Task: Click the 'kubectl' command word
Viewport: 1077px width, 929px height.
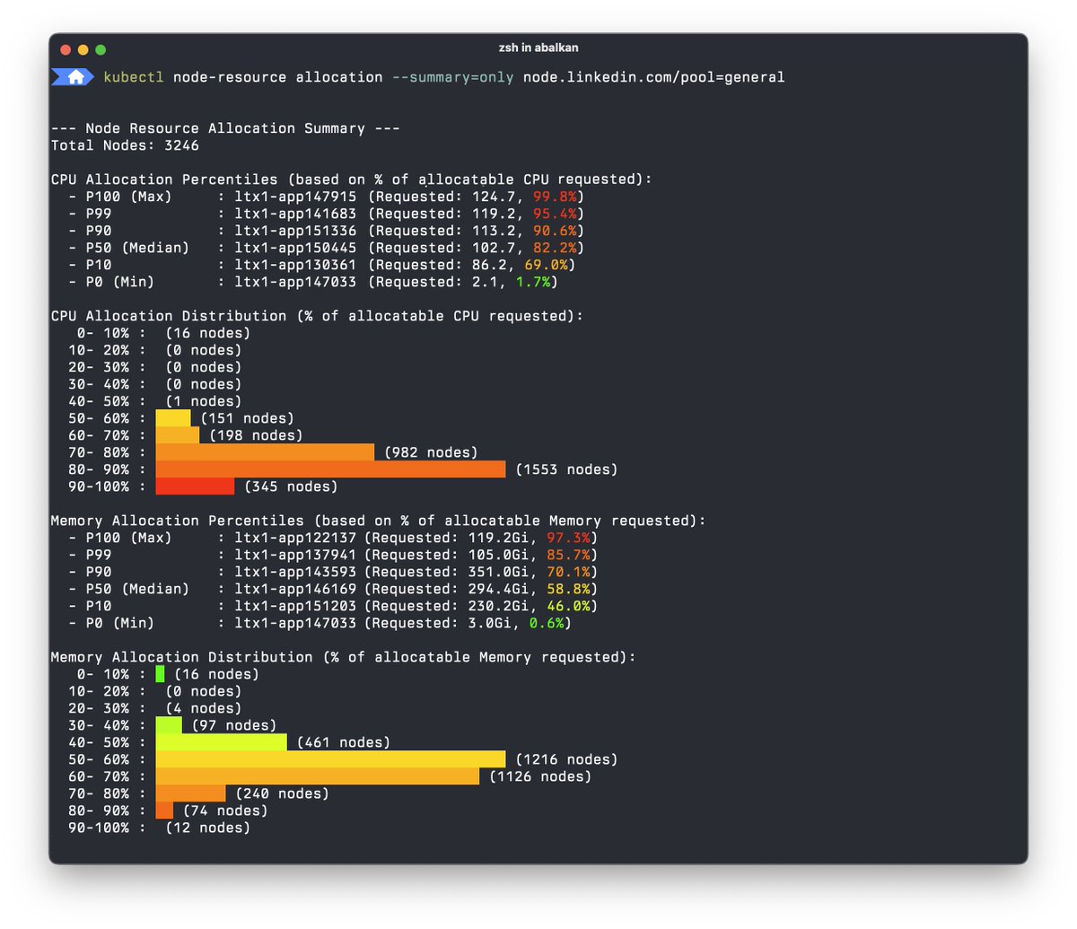Action: [134, 77]
